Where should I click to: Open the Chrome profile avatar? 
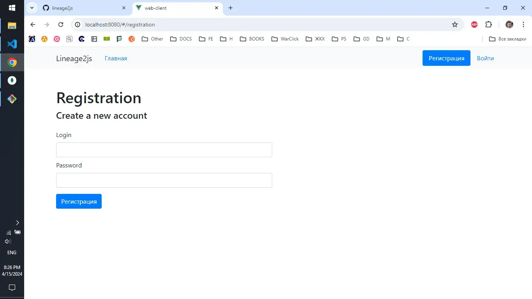509,25
